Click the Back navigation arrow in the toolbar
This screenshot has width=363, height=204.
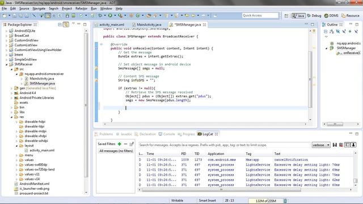point(193,15)
